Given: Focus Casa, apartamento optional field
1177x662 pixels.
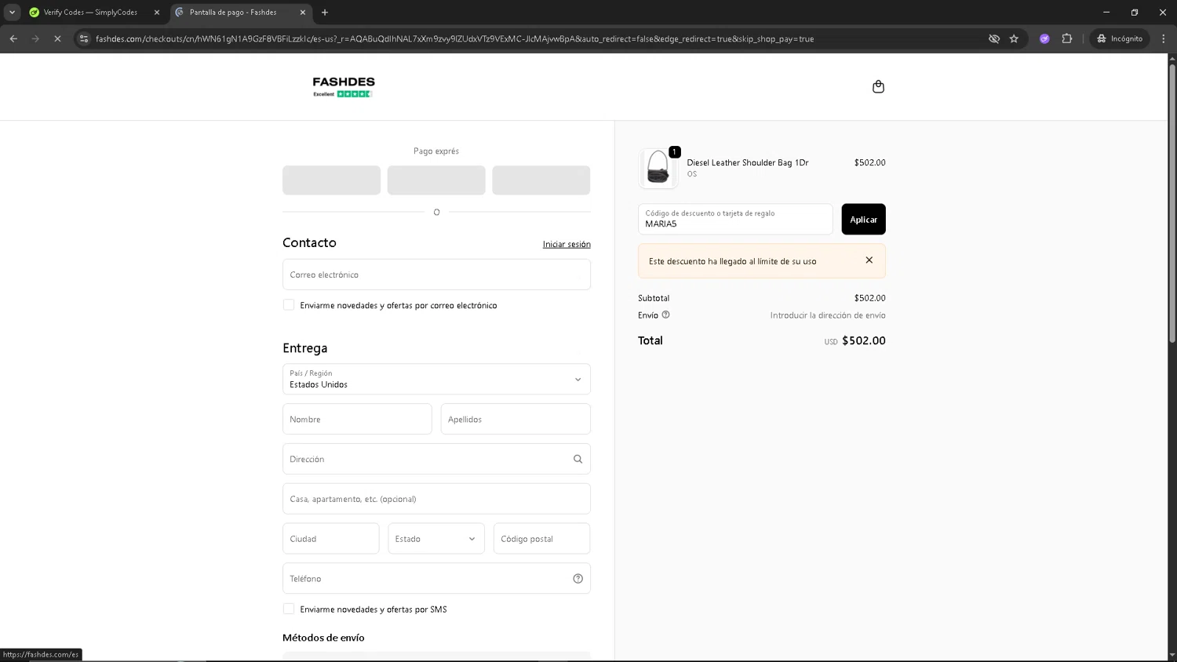Looking at the screenshot, I should [x=436, y=499].
